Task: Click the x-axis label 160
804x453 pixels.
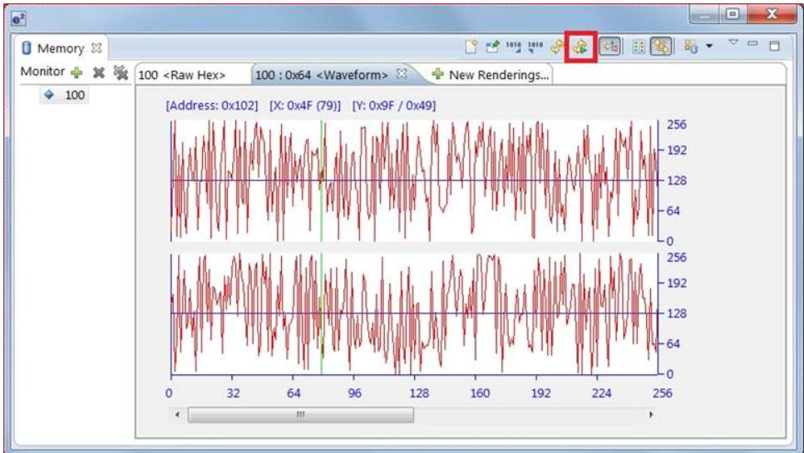Action: (x=480, y=393)
